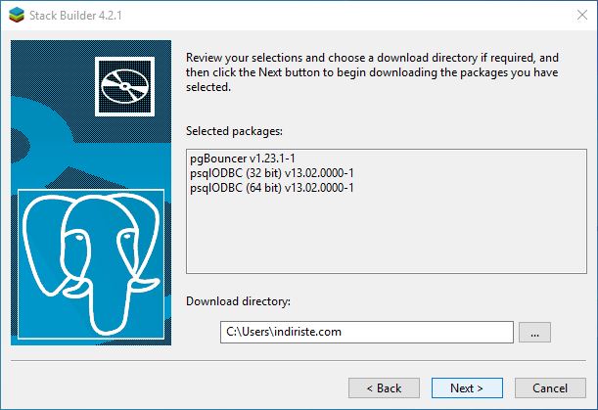
Task: Select psqlODBC (64 bit) package entry
Action: pyautogui.click(x=272, y=188)
